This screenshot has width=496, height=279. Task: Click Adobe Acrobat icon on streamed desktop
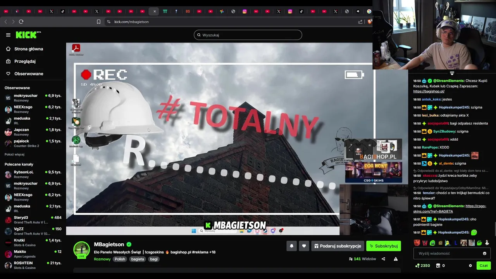coord(76,49)
